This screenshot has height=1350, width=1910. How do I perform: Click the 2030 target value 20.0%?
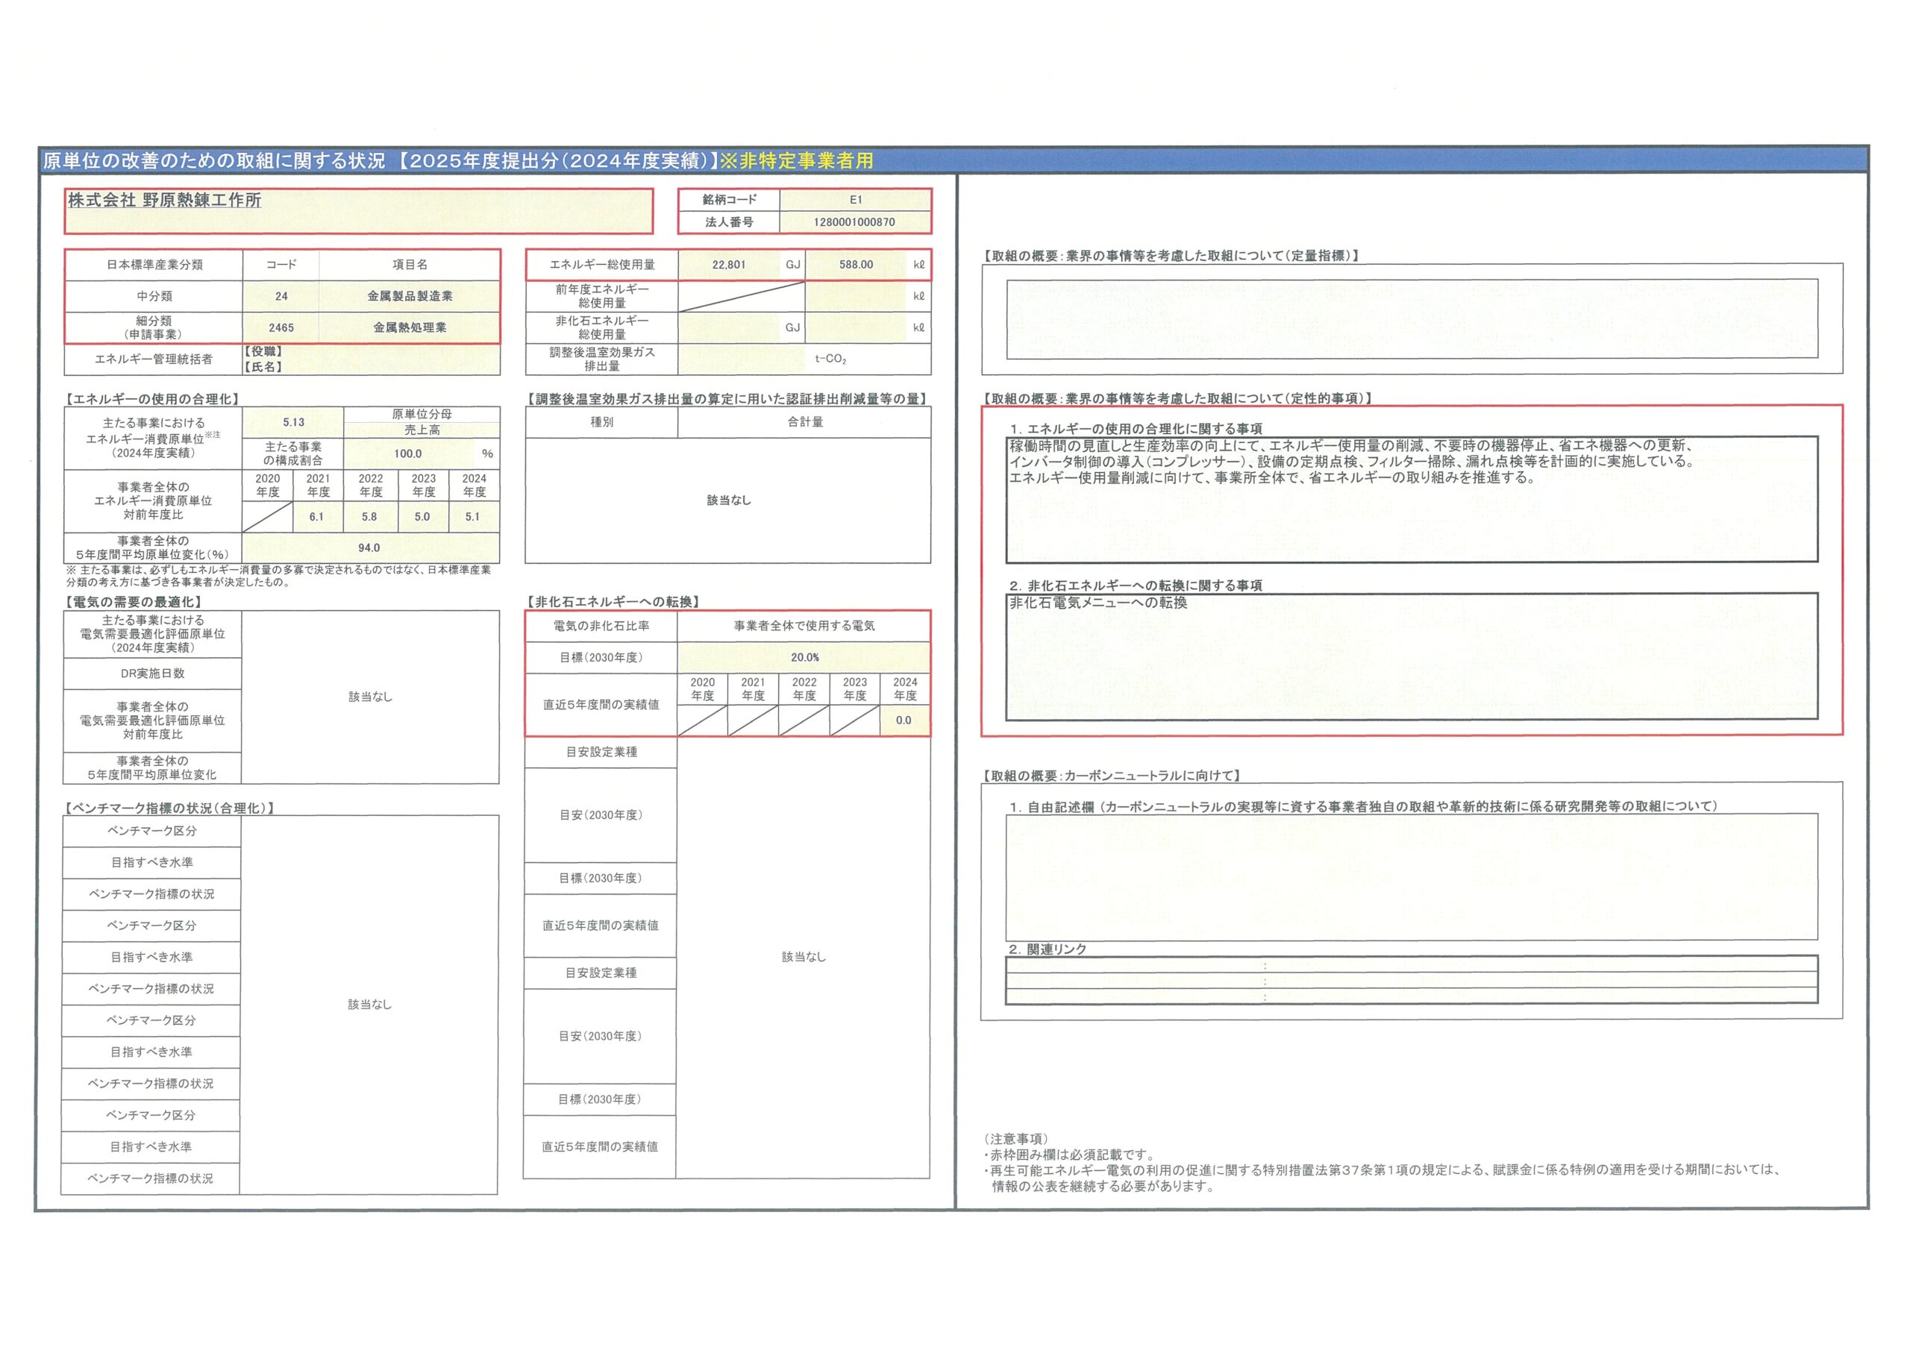tap(804, 657)
